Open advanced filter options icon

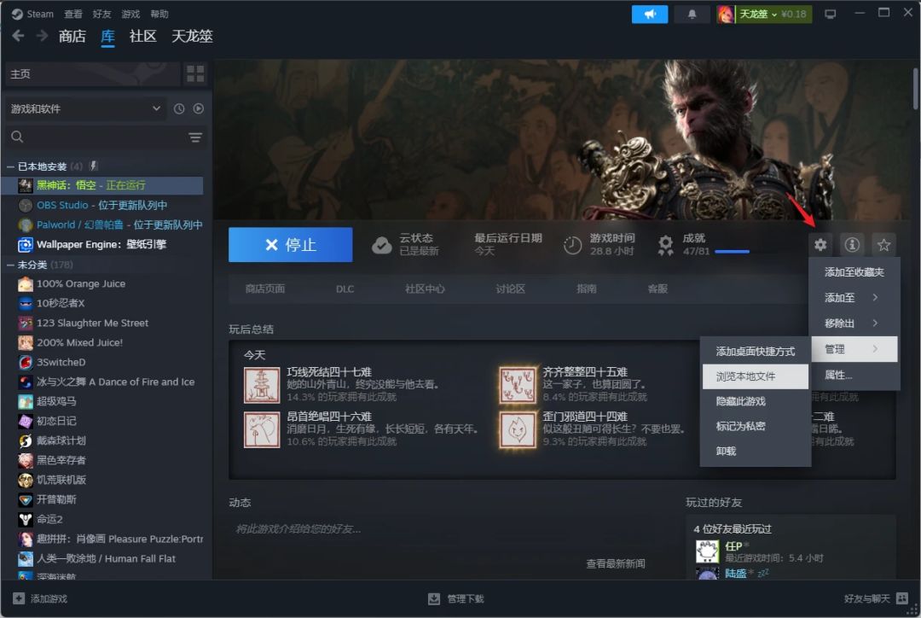click(195, 137)
